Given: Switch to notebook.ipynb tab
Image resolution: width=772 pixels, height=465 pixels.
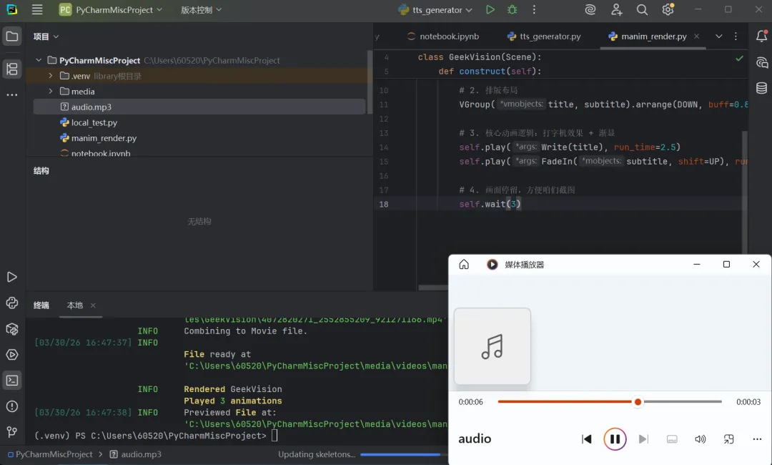Looking at the screenshot, I should click(x=443, y=36).
